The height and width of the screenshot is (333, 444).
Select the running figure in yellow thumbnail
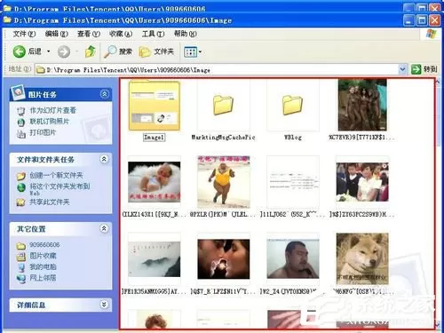tap(224, 182)
